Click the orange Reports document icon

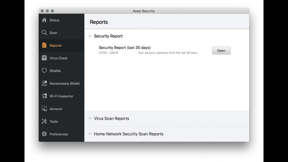click(44, 45)
